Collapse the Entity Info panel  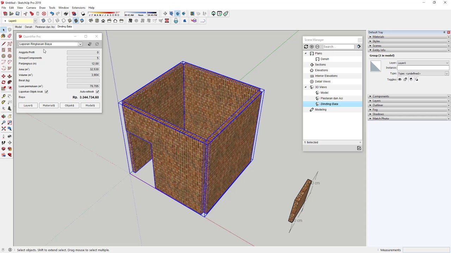408,50
